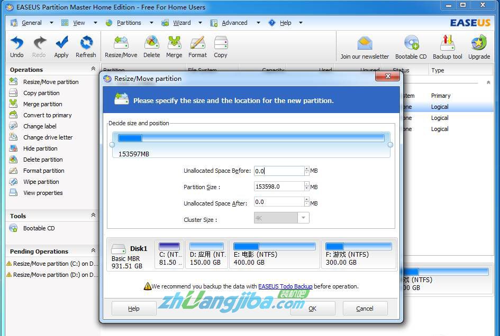Increase Unallocated Space Before with up arrow

click(307, 169)
